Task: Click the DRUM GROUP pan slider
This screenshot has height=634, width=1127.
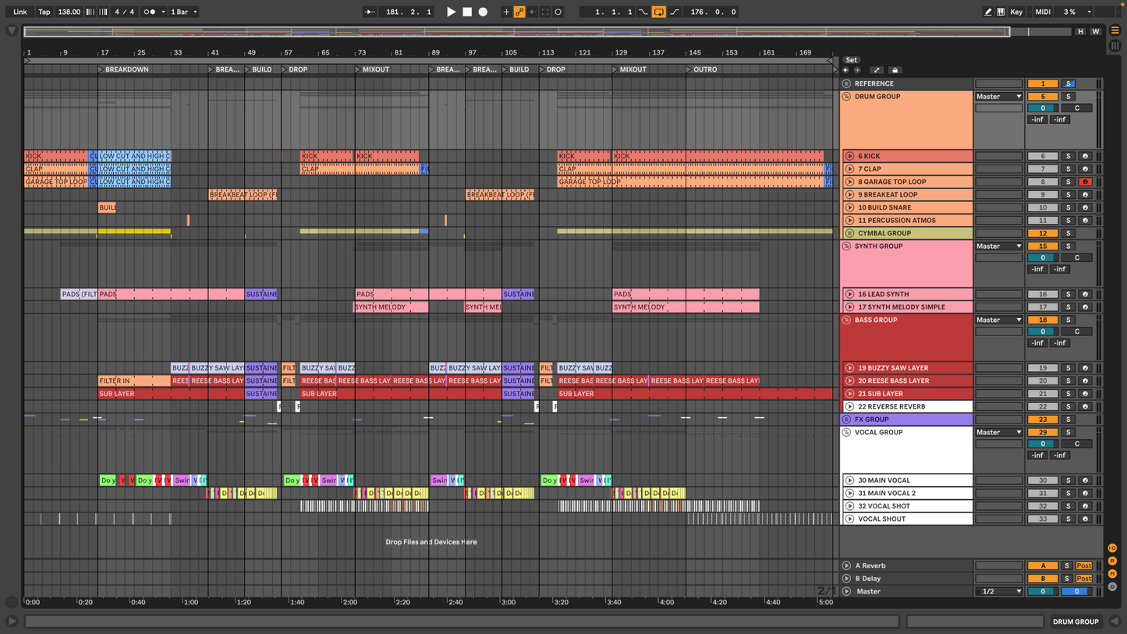Action: (1076, 108)
